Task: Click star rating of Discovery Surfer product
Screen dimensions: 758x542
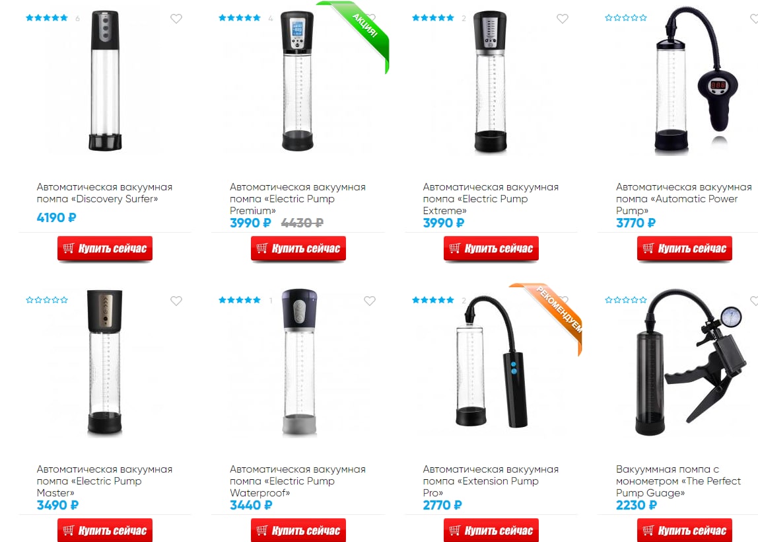Action: coord(46,18)
